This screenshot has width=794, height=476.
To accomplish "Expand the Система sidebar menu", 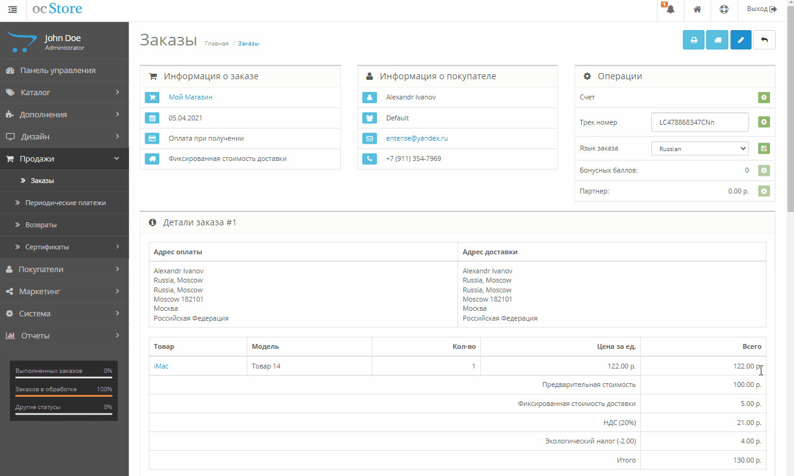I will point(65,313).
